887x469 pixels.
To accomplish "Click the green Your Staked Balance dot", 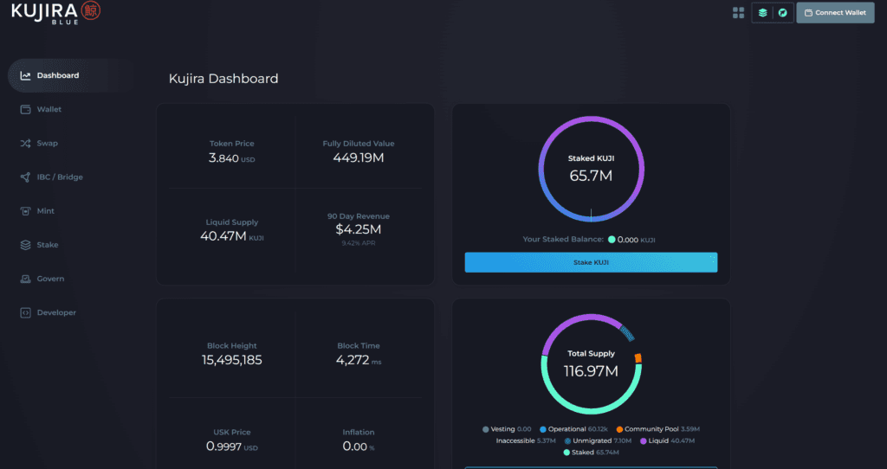I will tap(612, 240).
